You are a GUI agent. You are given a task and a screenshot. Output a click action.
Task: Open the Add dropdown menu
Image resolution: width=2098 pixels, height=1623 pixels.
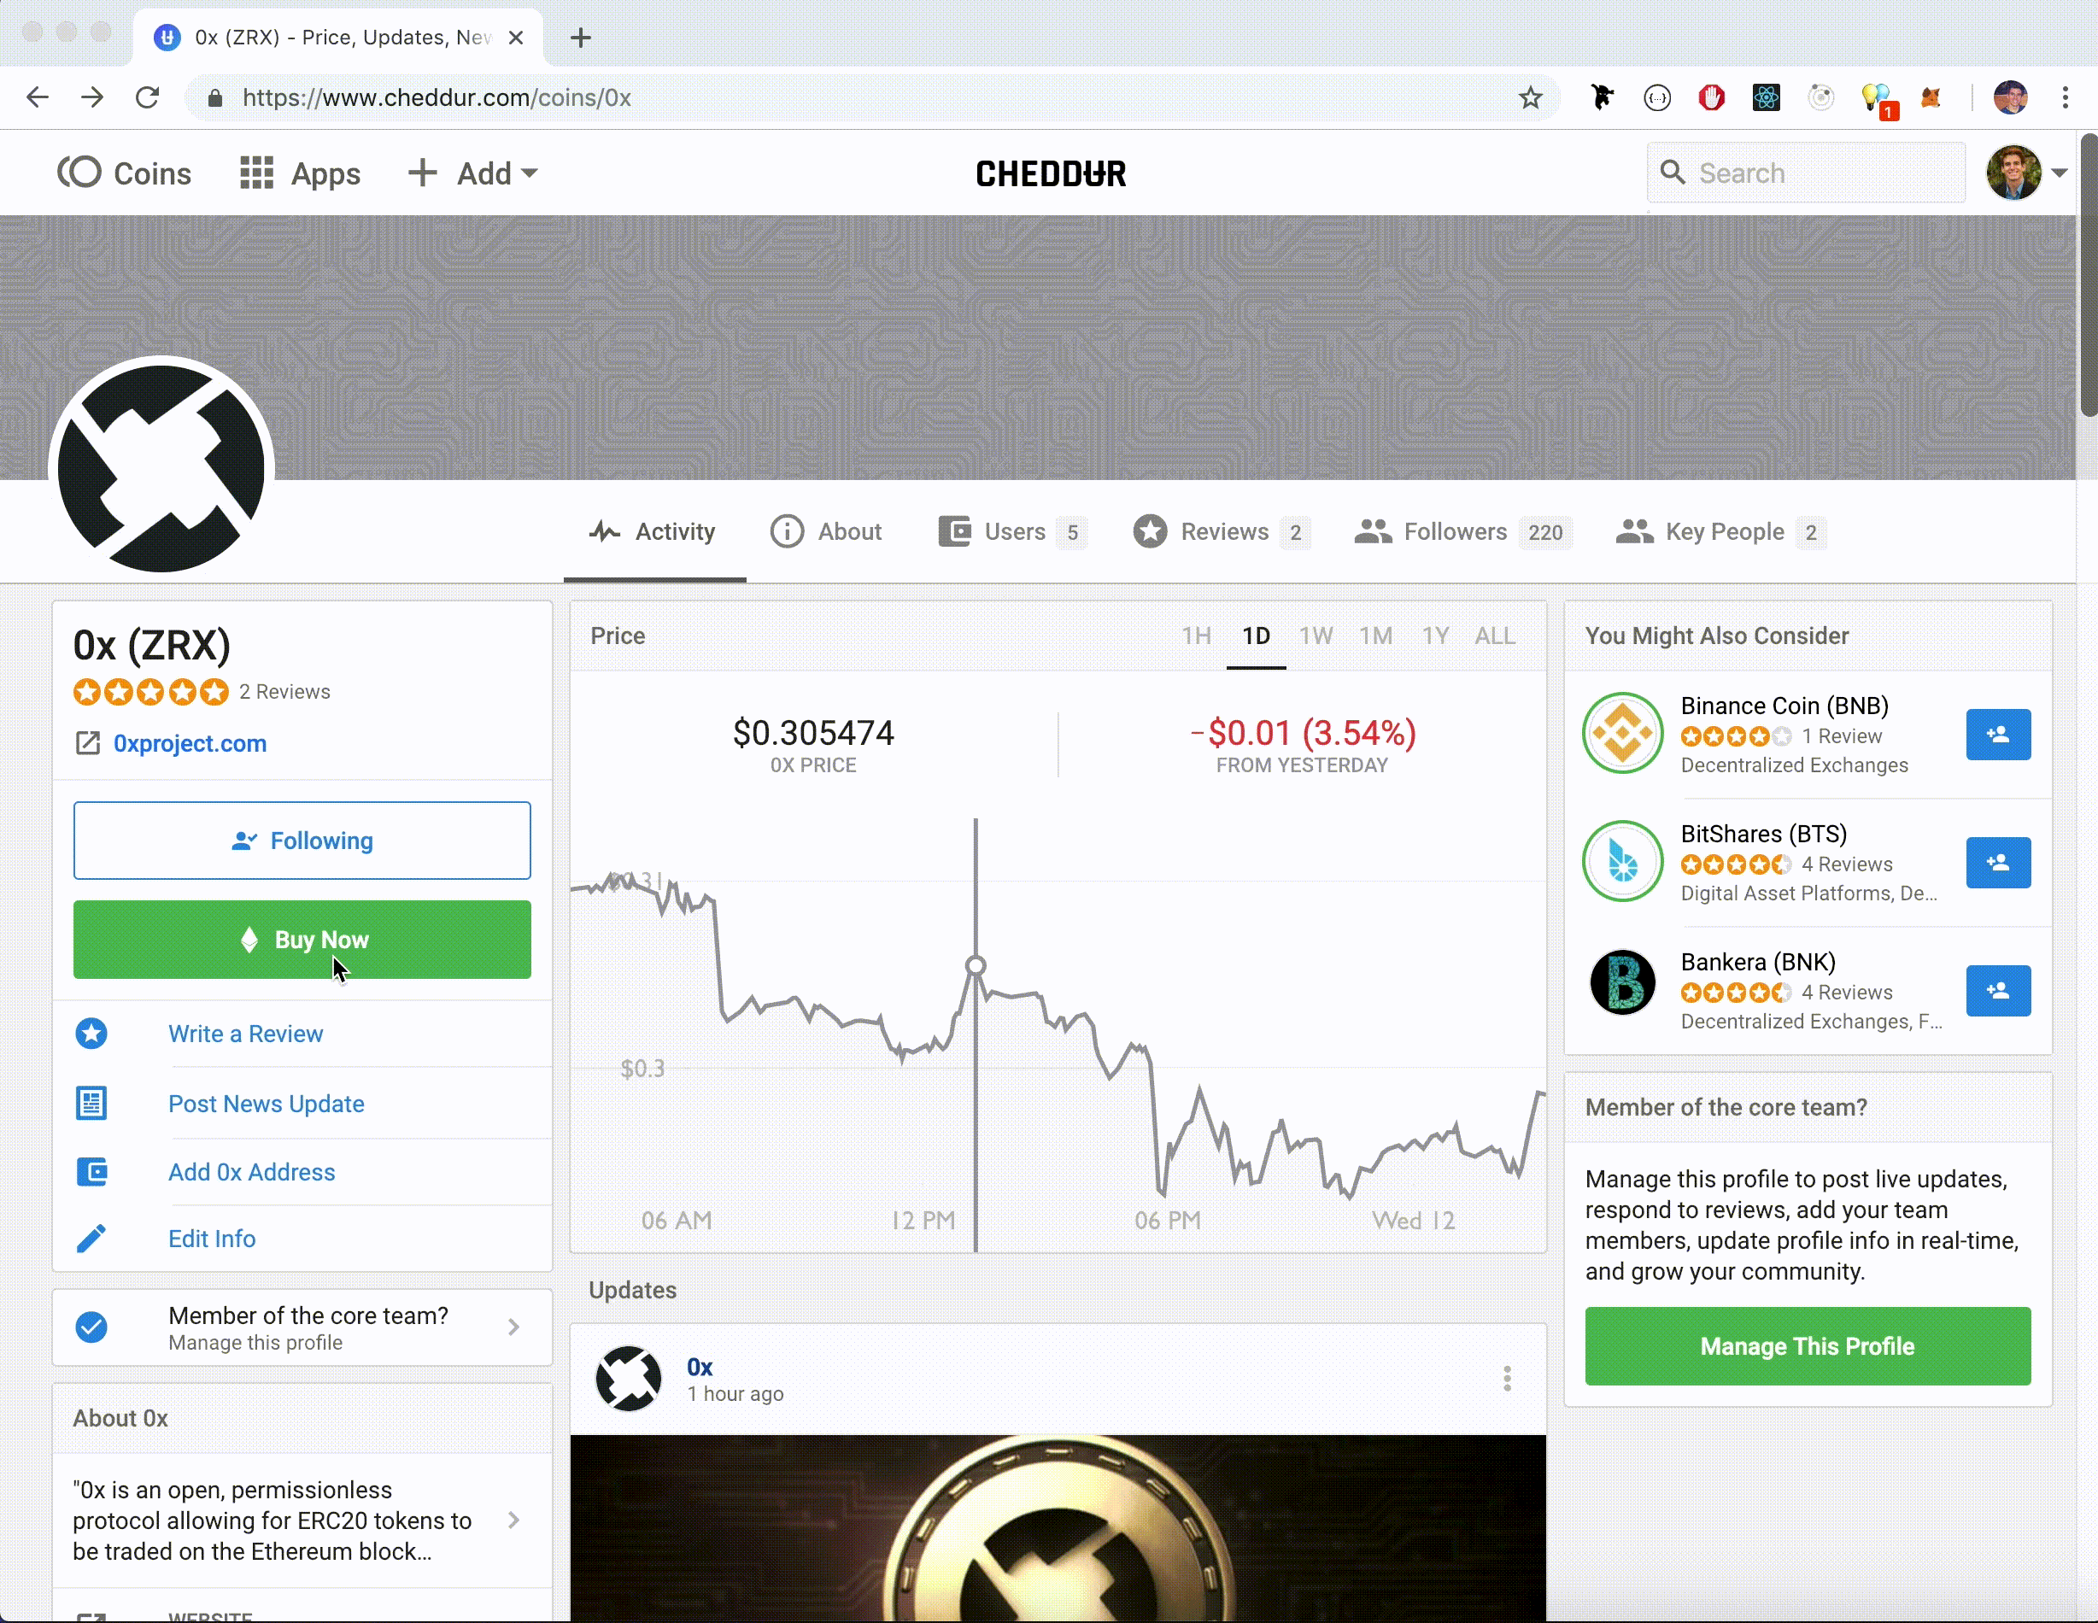point(472,173)
